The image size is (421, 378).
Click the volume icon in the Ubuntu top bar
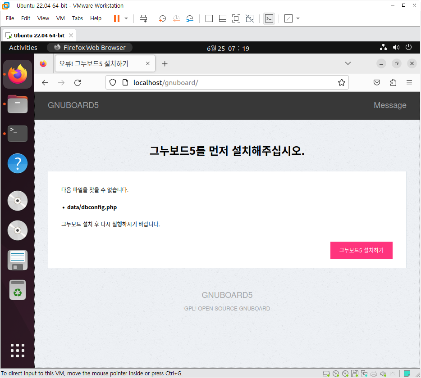click(396, 47)
